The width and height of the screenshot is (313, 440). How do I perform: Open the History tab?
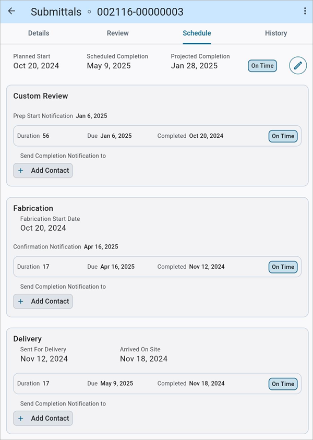pyautogui.click(x=276, y=33)
